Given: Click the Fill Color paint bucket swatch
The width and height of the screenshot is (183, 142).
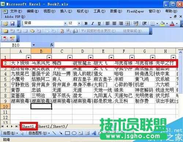Looking at the screenshot, I should coord(163,23).
